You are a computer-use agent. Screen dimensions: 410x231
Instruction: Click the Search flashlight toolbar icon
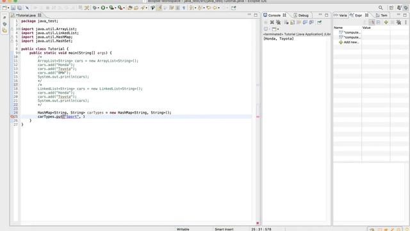tap(143, 8)
